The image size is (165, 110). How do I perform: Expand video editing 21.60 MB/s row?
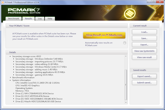tap(14, 64)
